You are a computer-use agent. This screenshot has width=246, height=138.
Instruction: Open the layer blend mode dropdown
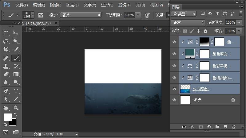(x=188, y=22)
